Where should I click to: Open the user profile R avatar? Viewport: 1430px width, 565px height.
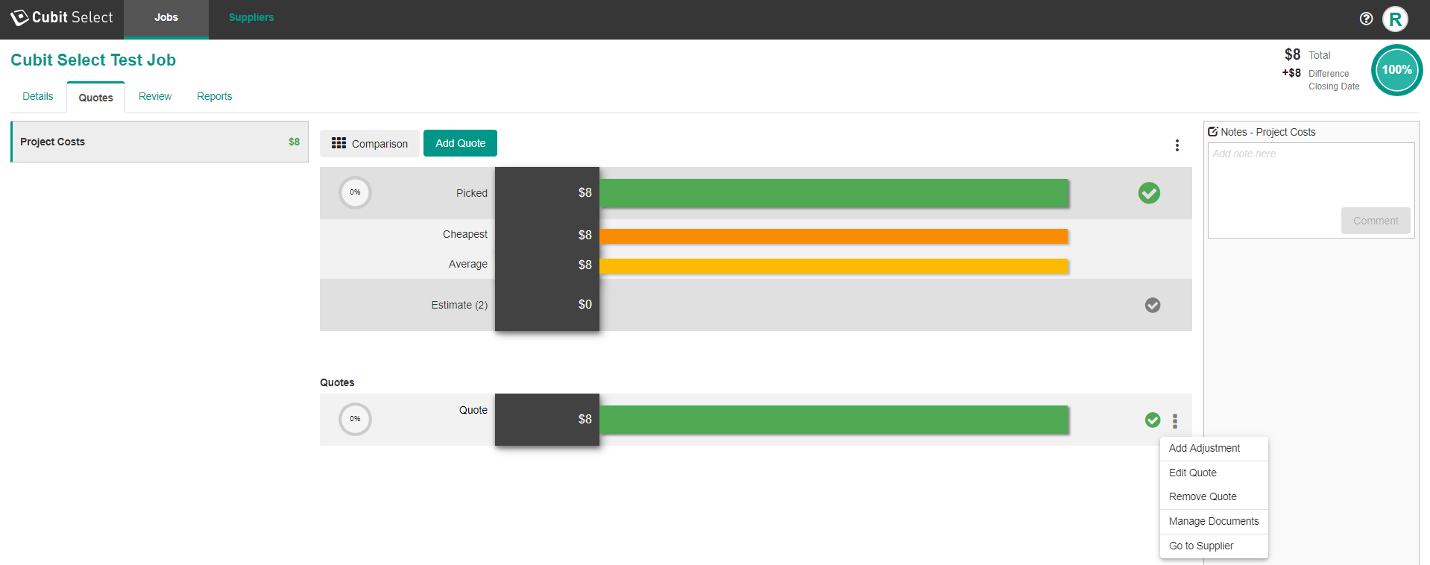point(1395,19)
